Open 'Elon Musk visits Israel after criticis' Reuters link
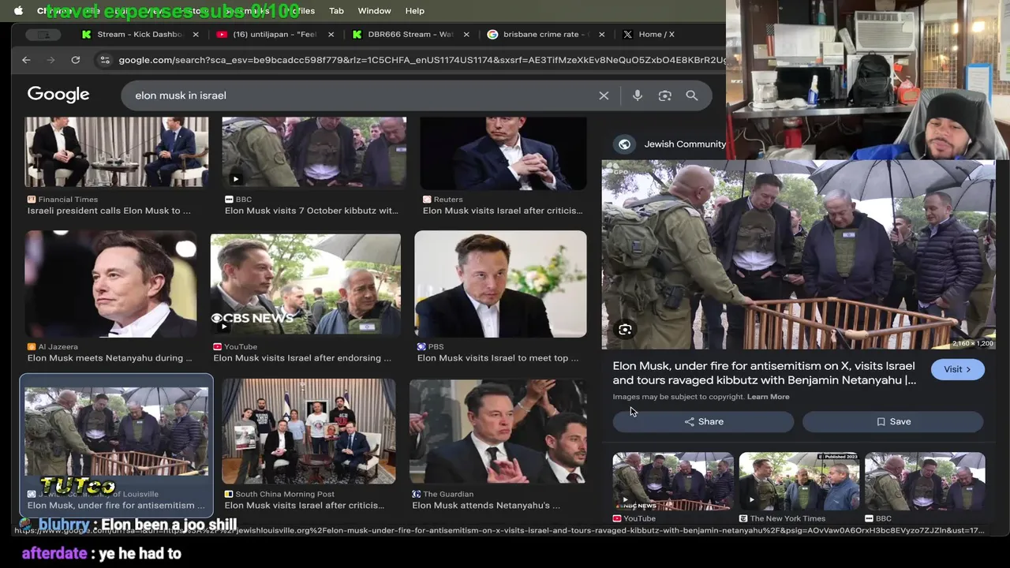Image resolution: width=1010 pixels, height=568 pixels. pyautogui.click(x=503, y=211)
